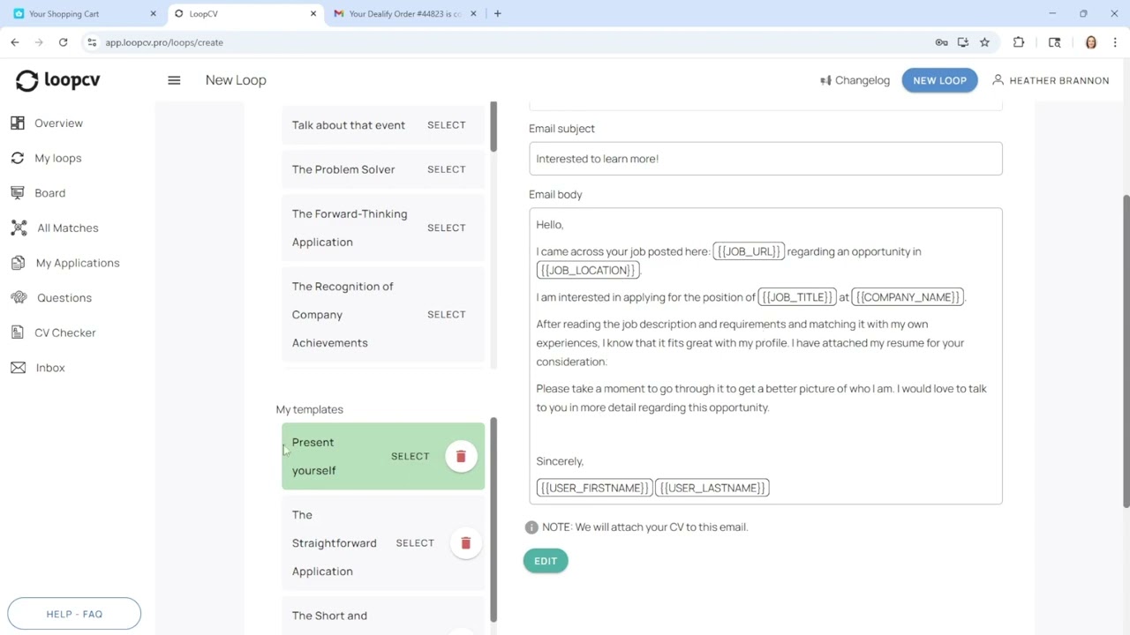Click the Inbox envelope icon
Viewport: 1130px width, 635px height.
tap(18, 368)
